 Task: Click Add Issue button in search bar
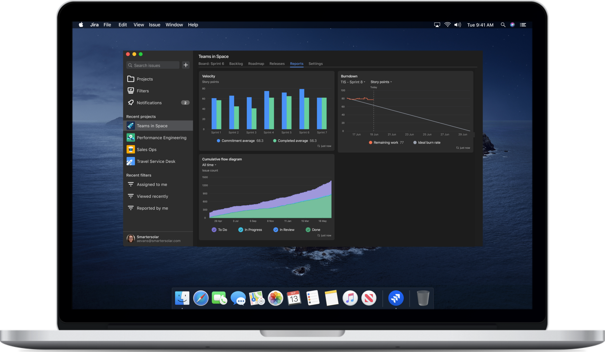coord(186,65)
